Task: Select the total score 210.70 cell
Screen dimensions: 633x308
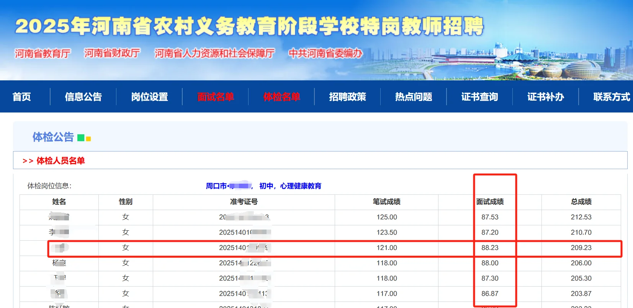Action: click(x=581, y=232)
